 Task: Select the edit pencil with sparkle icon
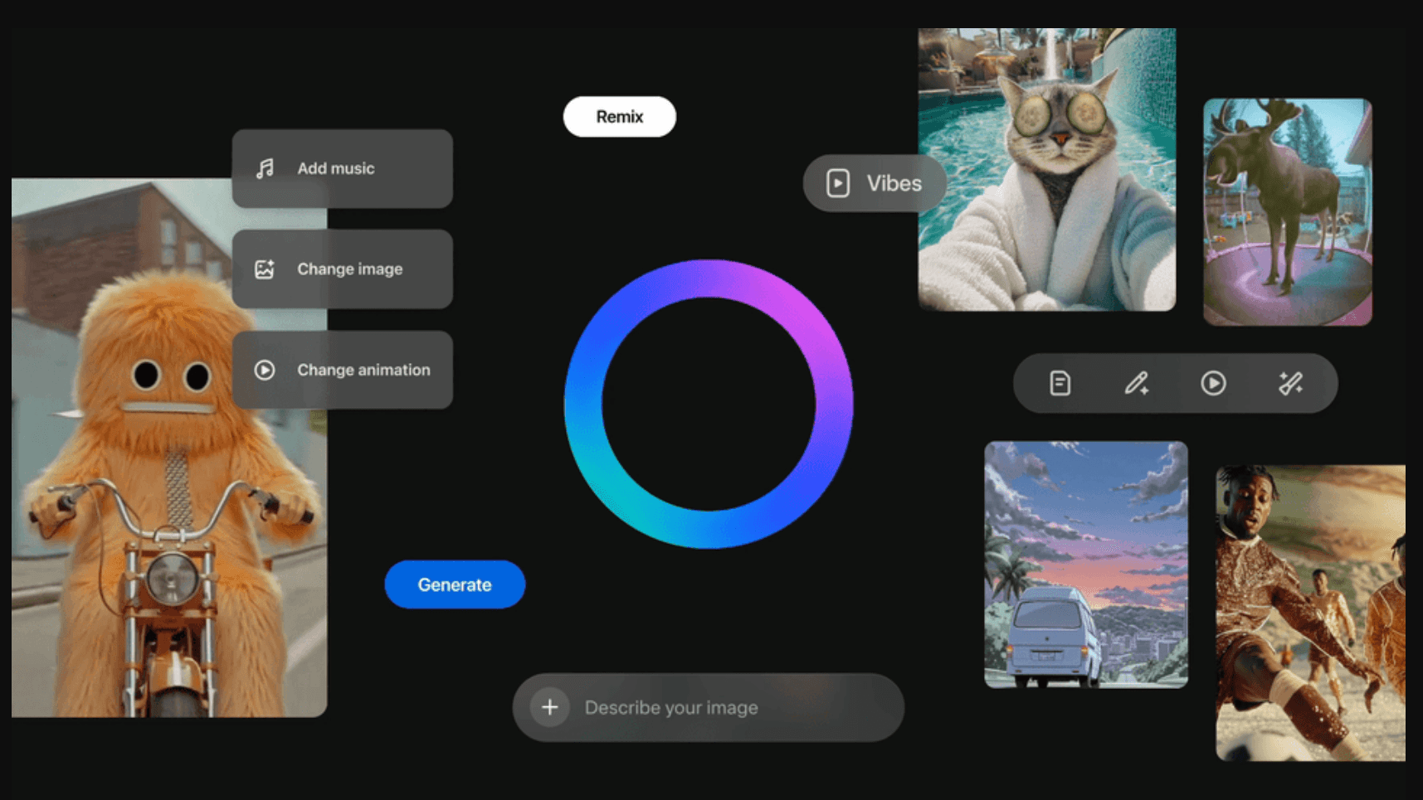point(1137,382)
